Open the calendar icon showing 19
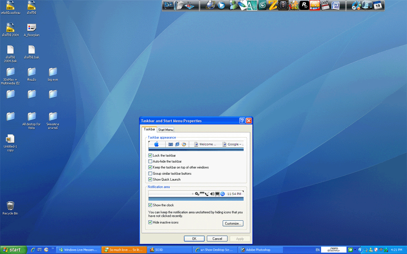407x254 pixels. (378, 5)
